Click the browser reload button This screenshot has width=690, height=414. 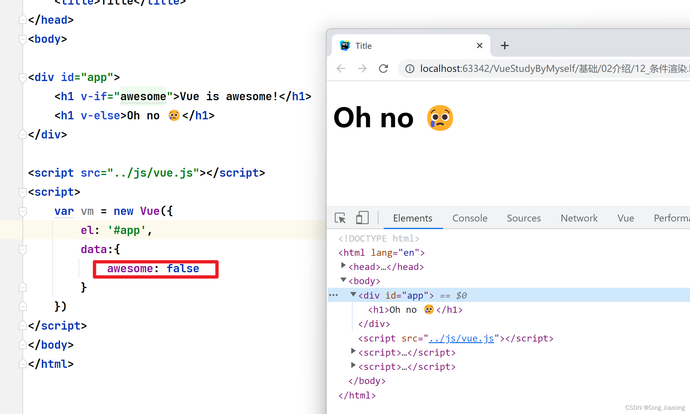(x=384, y=68)
